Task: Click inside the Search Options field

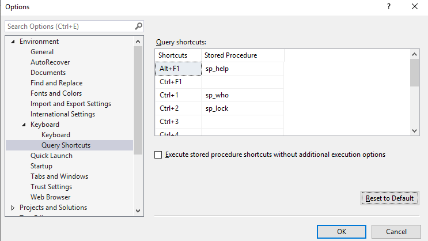Action: coord(69,27)
